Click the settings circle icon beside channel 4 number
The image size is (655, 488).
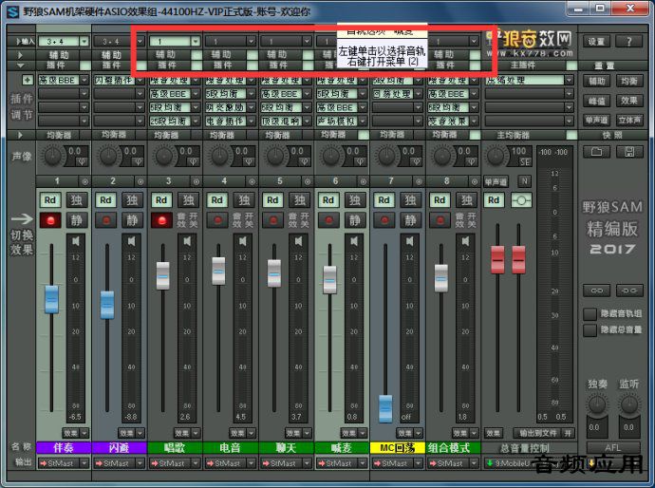(252, 181)
